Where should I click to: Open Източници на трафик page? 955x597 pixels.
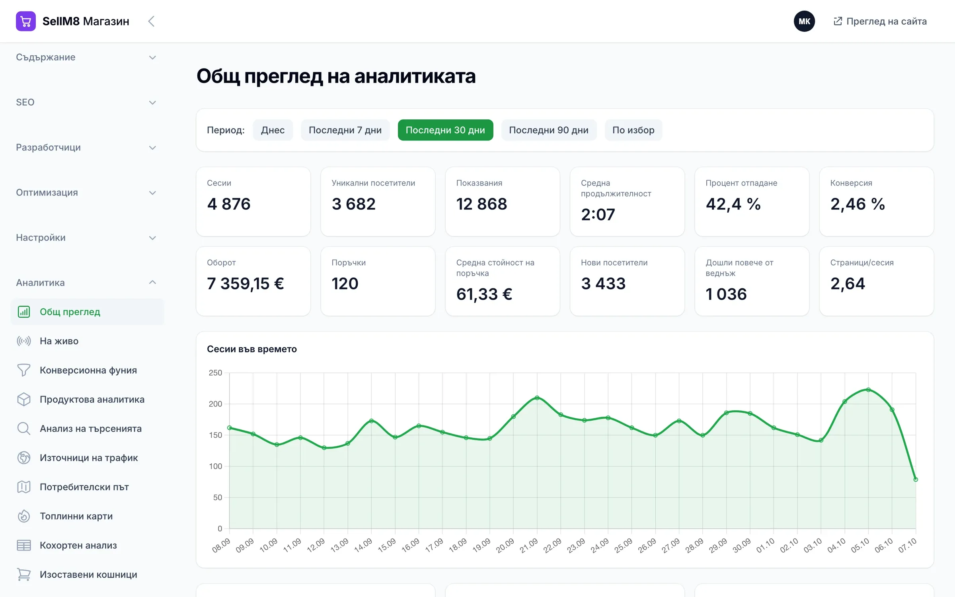pyautogui.click(x=87, y=458)
